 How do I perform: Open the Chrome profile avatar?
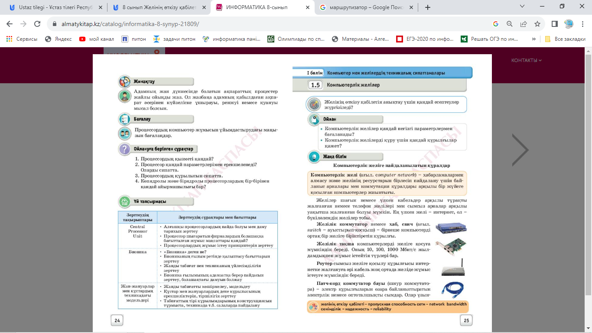(x=569, y=24)
